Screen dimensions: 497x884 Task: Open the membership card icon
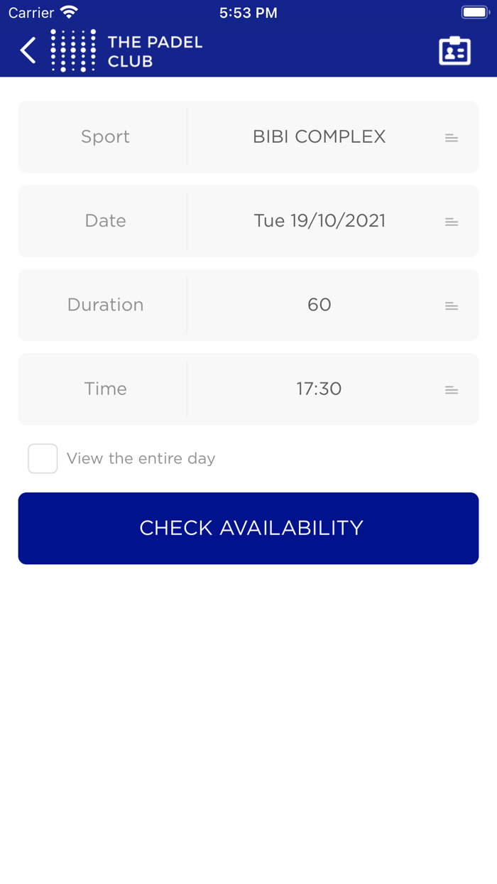coord(454,51)
